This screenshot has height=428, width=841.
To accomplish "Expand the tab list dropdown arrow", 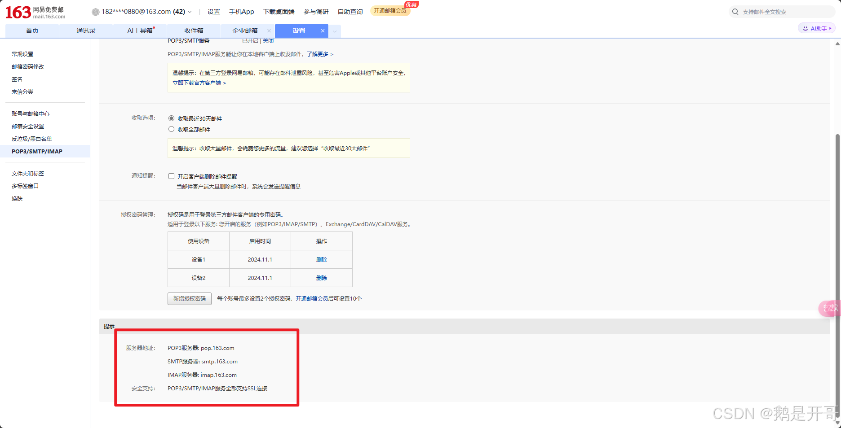I will (x=335, y=31).
